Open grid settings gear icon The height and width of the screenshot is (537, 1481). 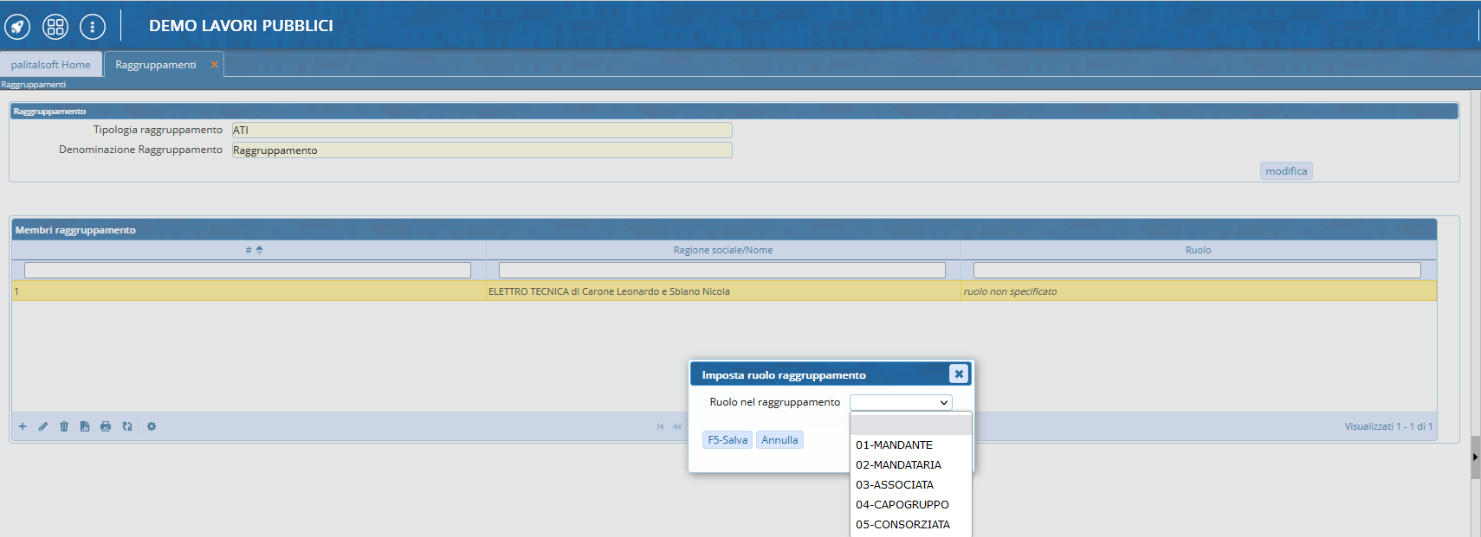coord(152,426)
